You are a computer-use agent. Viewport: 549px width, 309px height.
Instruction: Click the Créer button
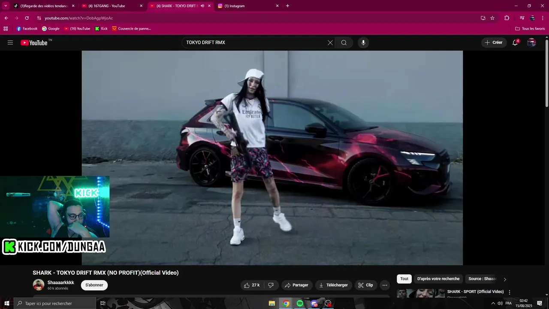coord(494,42)
